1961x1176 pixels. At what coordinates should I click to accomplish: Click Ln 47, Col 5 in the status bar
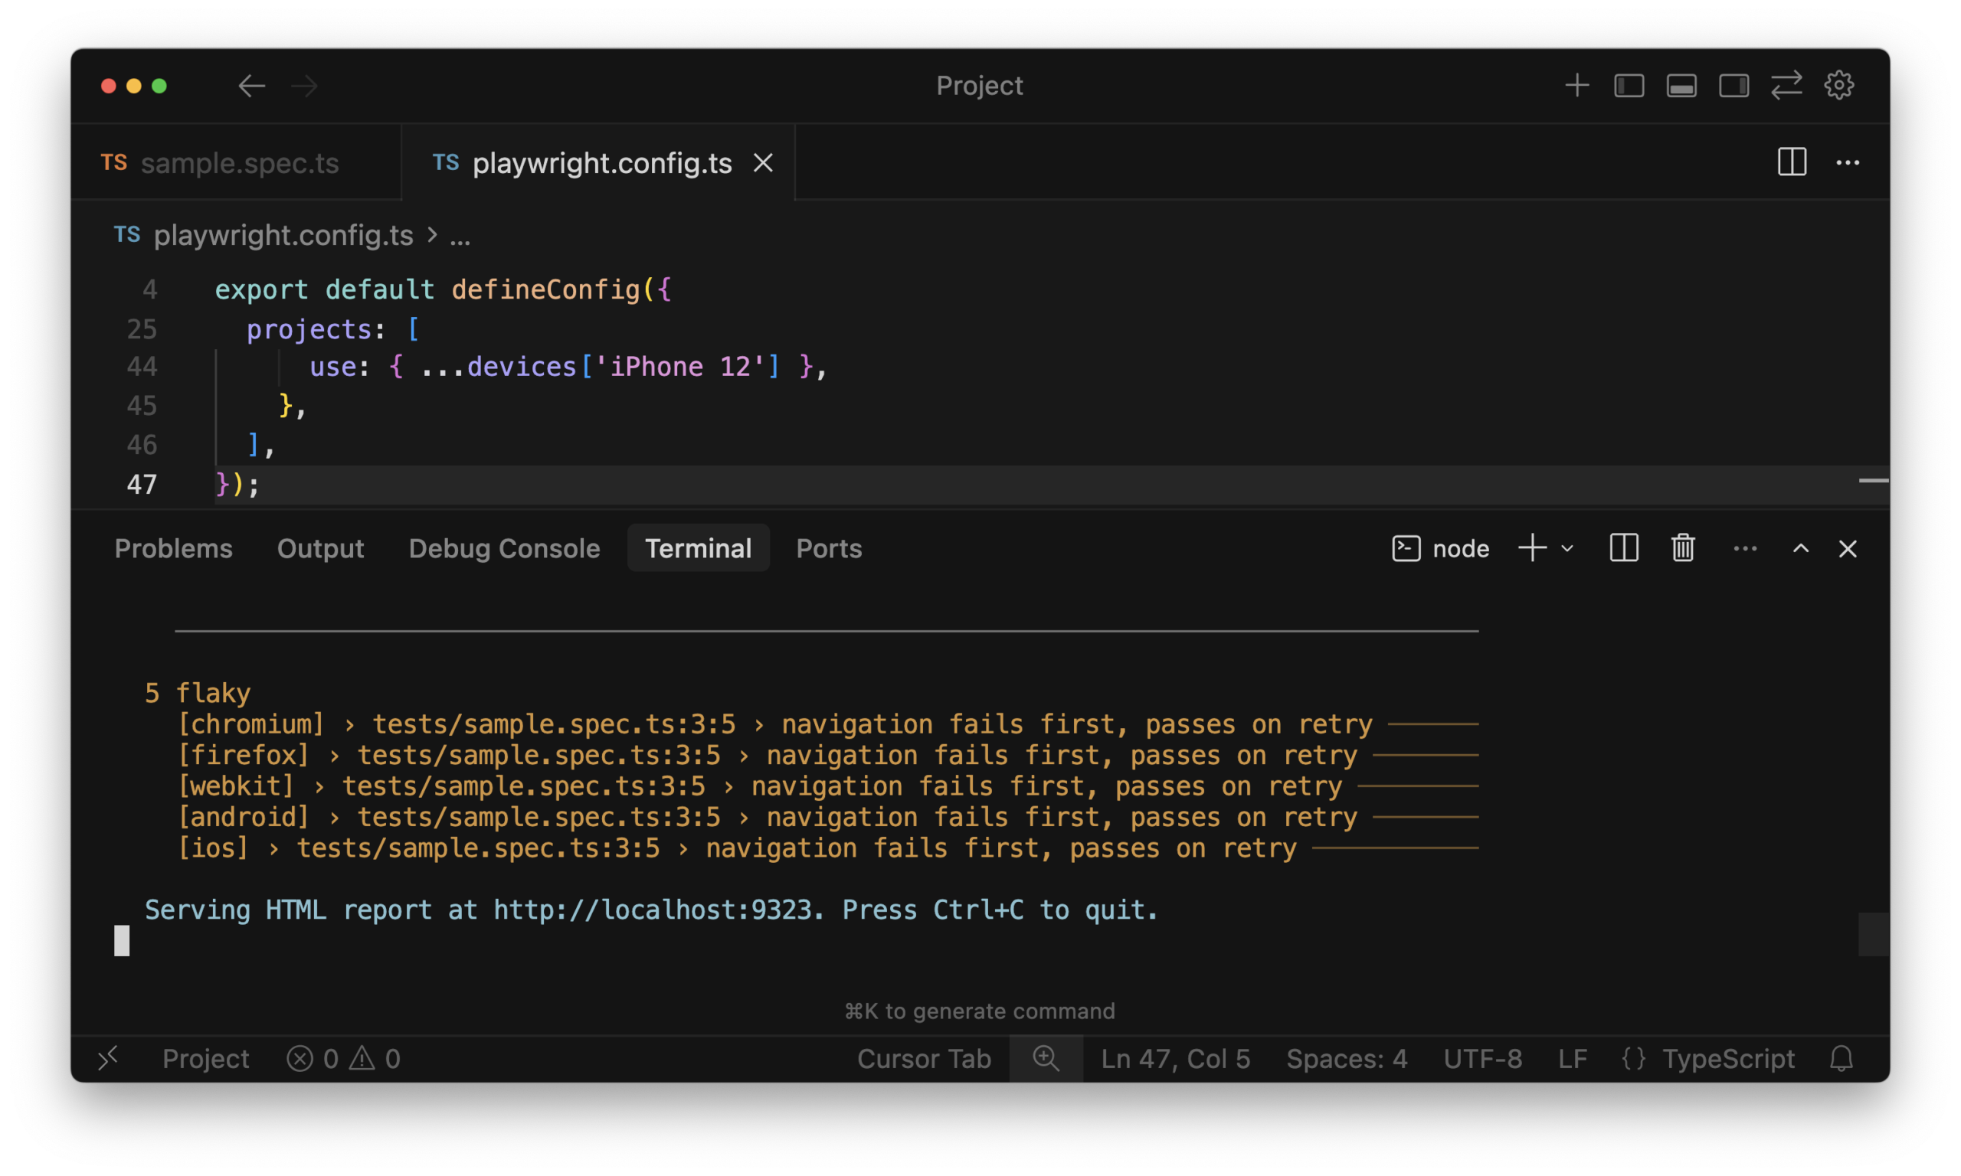pyautogui.click(x=1175, y=1059)
